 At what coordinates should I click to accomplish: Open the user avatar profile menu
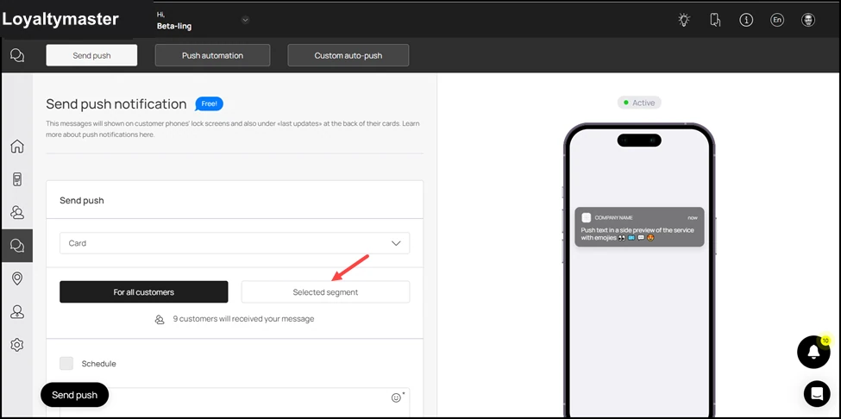[x=807, y=20]
